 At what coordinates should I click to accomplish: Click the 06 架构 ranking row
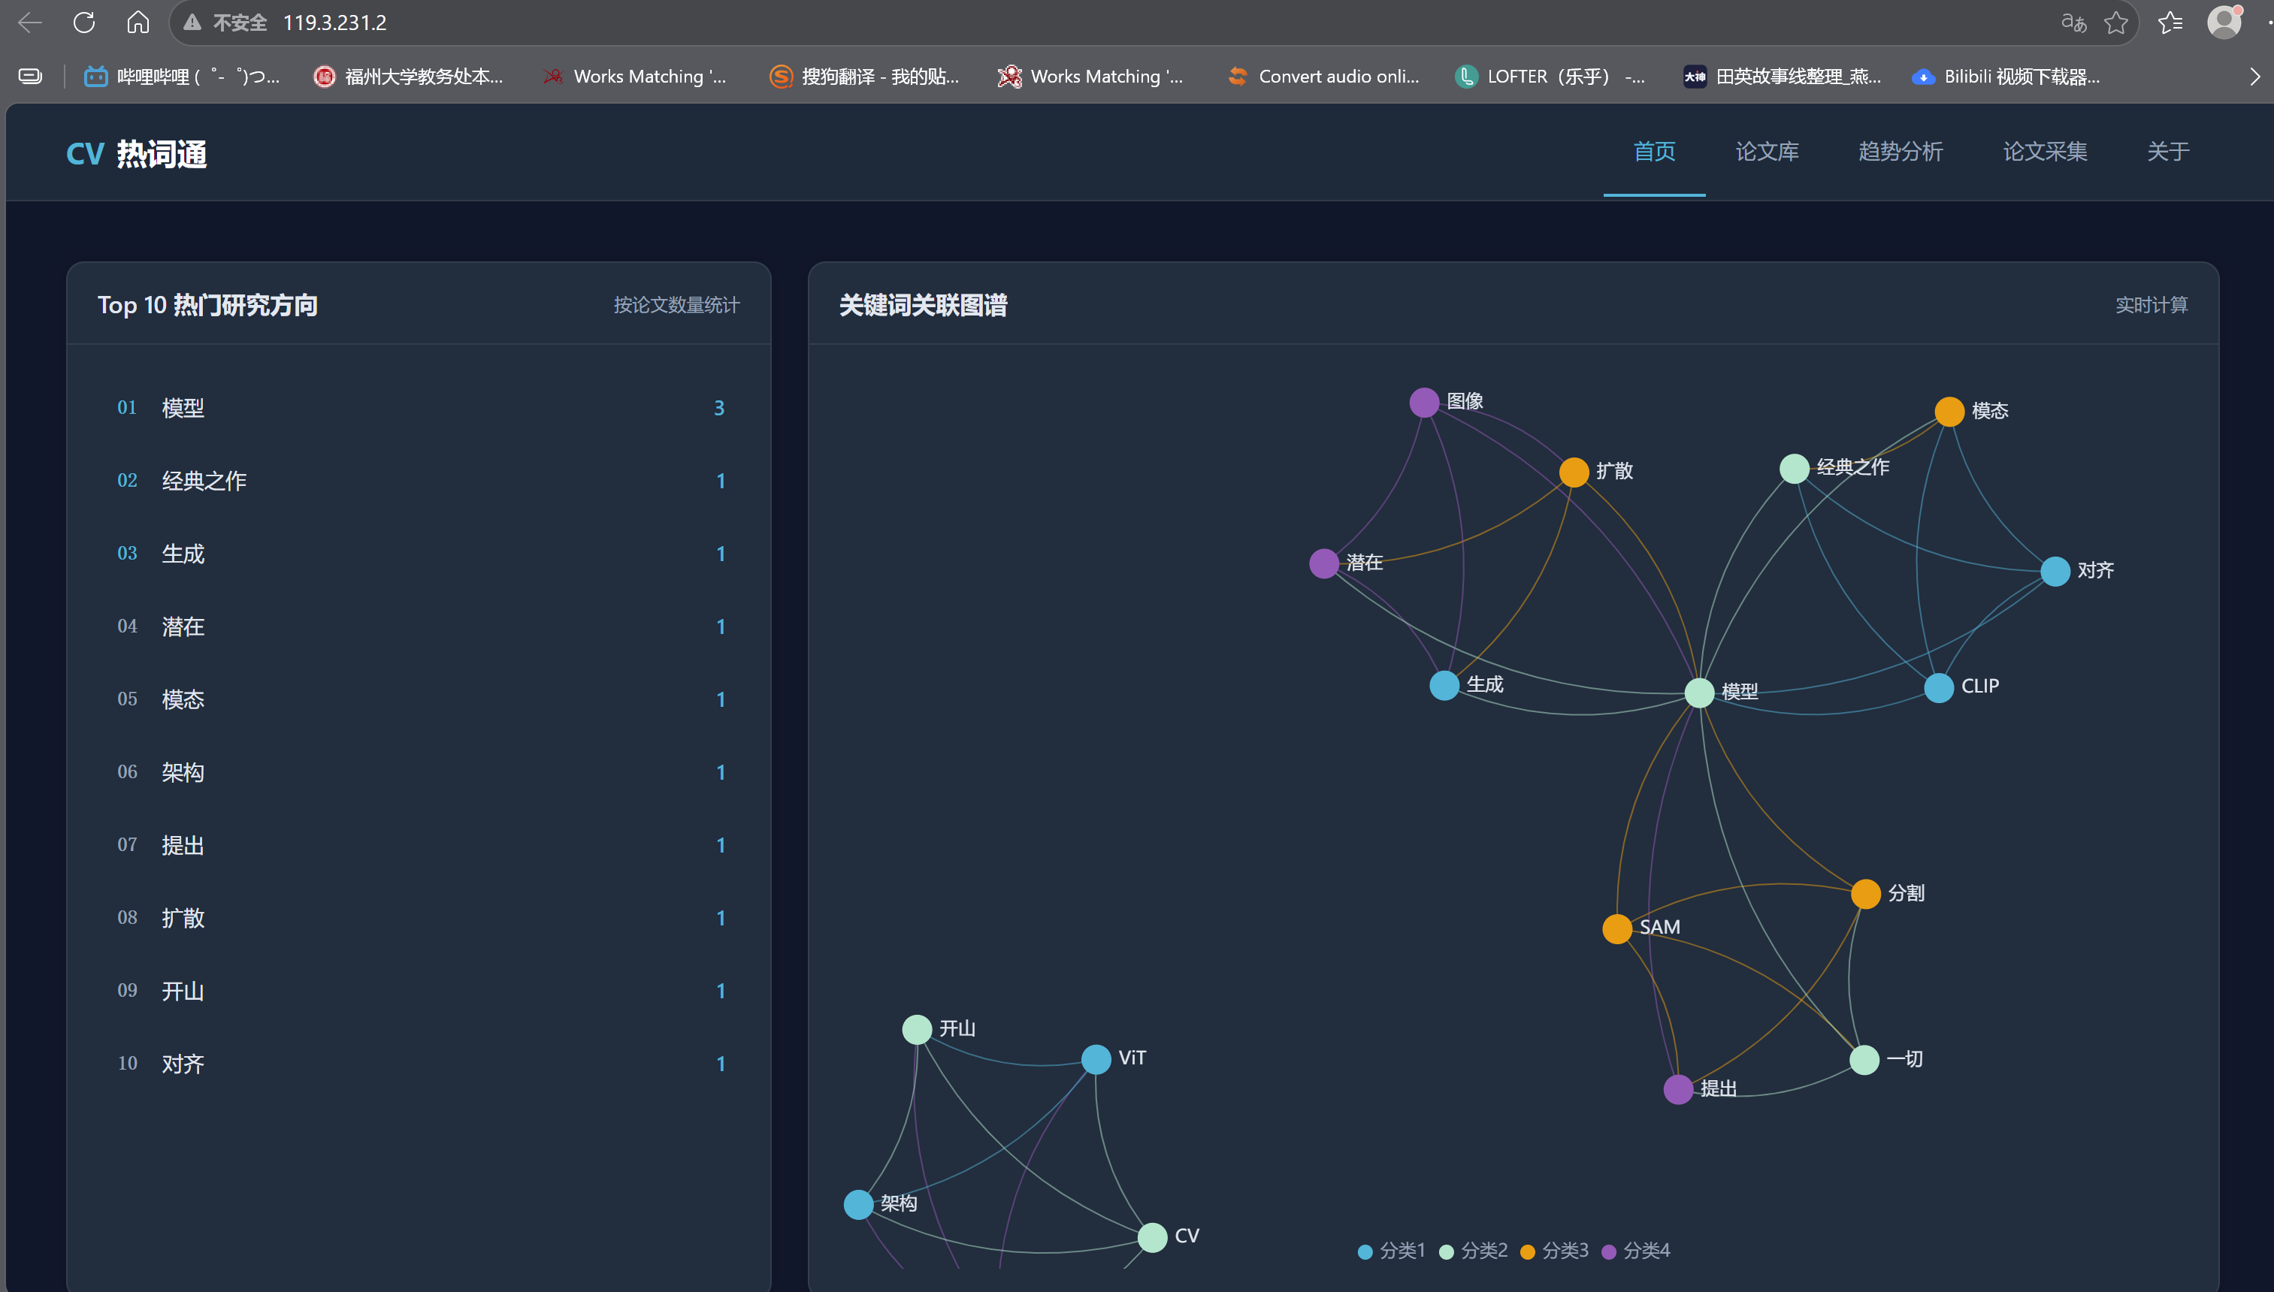(x=419, y=772)
